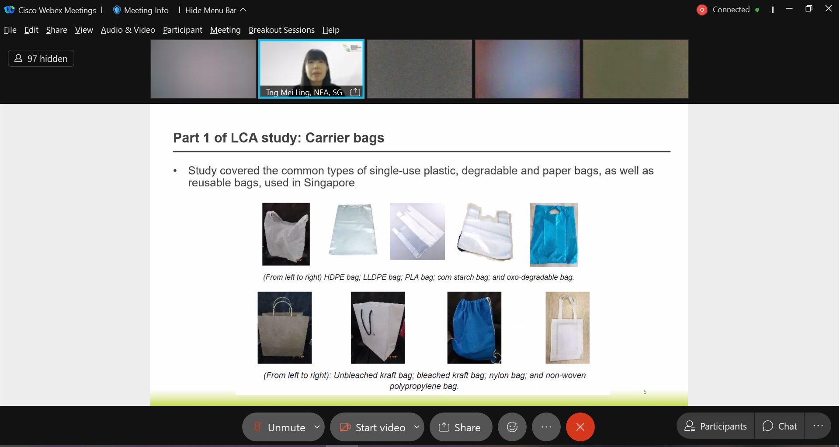This screenshot has width=840, height=447.
Task: Click the Meeting Info shield icon
Action: click(117, 10)
